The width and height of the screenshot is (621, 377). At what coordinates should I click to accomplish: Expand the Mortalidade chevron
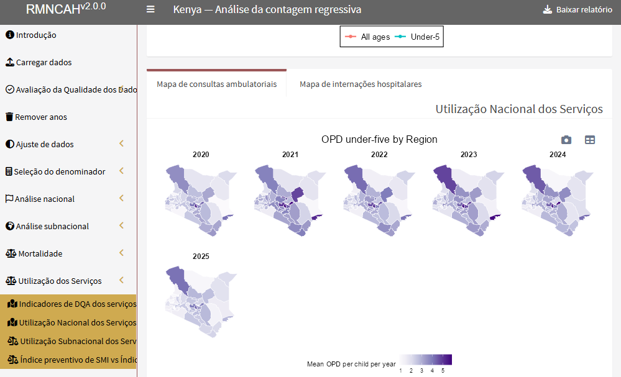click(x=122, y=252)
